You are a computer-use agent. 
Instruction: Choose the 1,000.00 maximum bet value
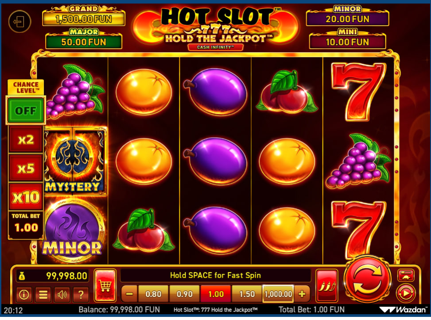278,294
